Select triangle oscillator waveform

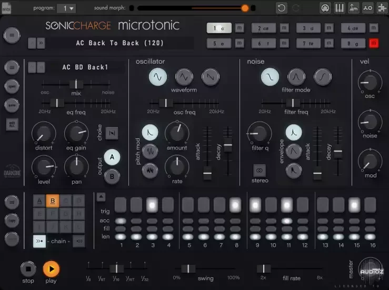click(184, 77)
